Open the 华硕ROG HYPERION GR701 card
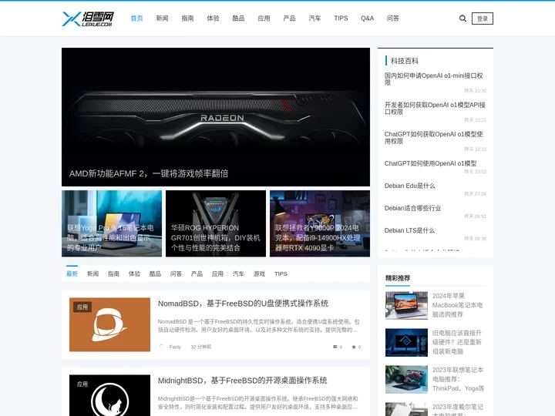The image size is (555, 416). (216, 223)
